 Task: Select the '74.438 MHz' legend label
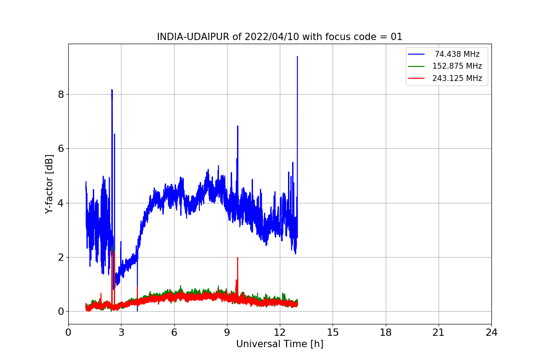[457, 54]
